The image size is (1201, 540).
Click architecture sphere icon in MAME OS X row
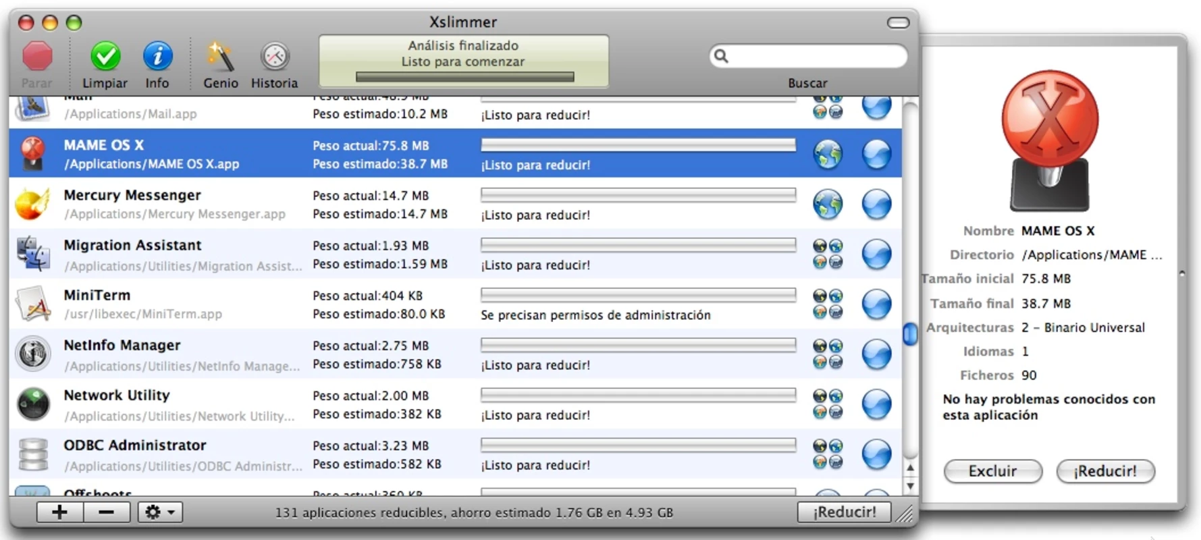click(x=877, y=154)
